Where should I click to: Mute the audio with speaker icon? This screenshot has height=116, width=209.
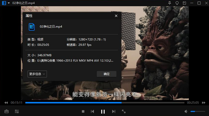coord(186,111)
